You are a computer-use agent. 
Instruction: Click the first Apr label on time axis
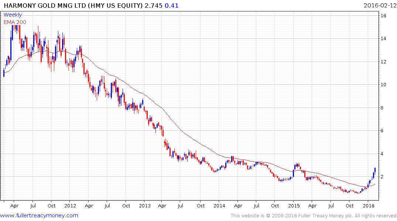click(14, 206)
